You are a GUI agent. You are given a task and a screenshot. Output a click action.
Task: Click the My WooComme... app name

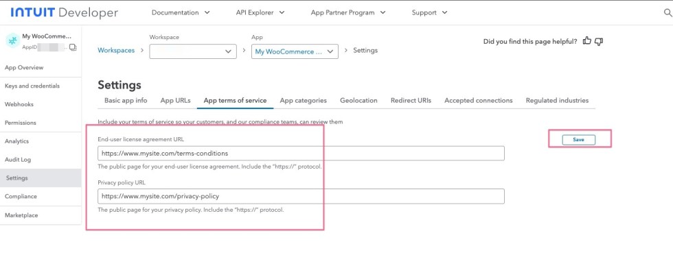click(47, 37)
